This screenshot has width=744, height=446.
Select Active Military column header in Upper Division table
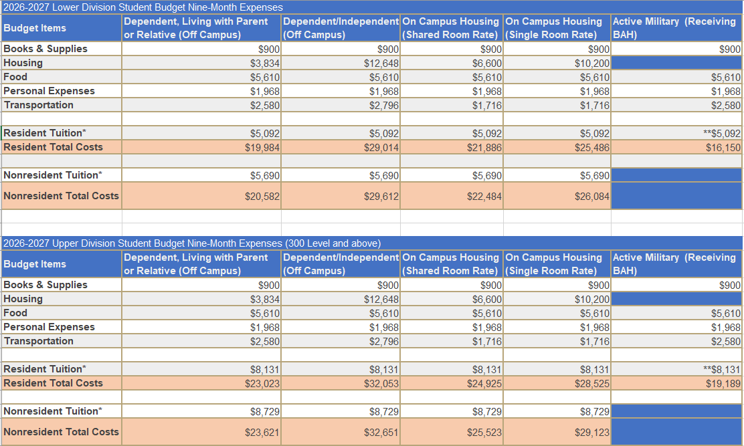(x=676, y=264)
